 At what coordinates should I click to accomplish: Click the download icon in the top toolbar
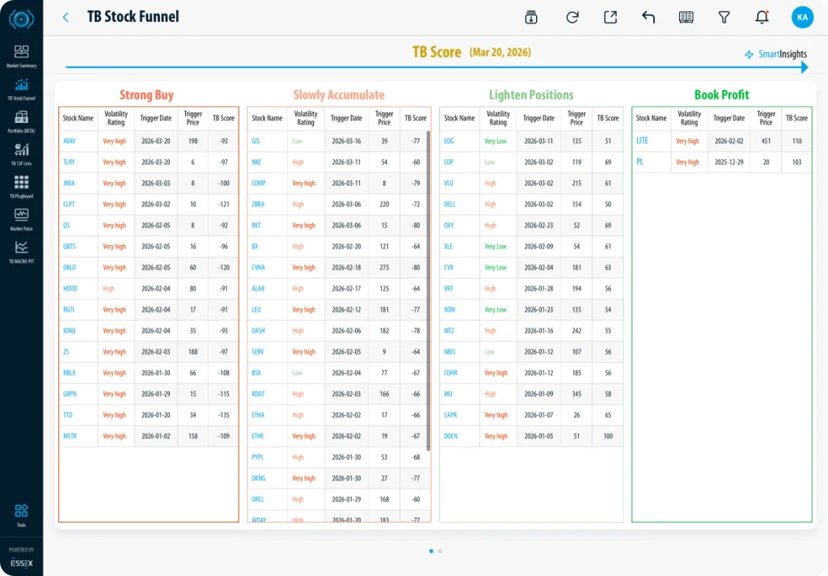point(531,17)
